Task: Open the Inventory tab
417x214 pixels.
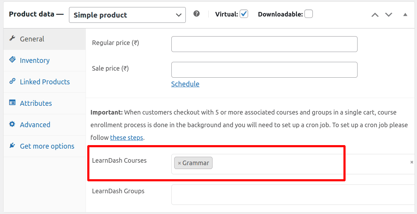Action: [34, 60]
